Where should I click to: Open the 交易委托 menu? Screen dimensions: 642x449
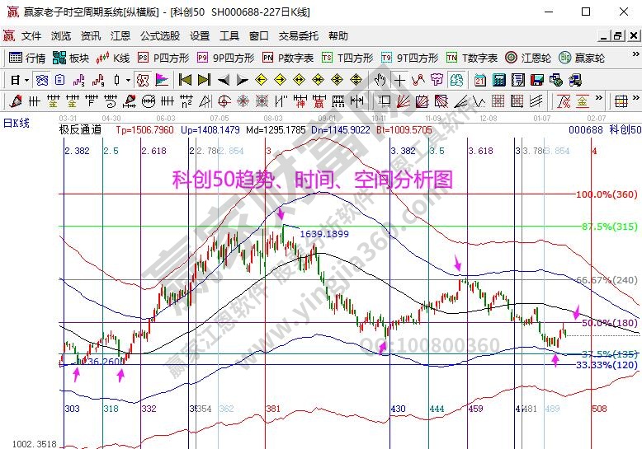pos(298,36)
